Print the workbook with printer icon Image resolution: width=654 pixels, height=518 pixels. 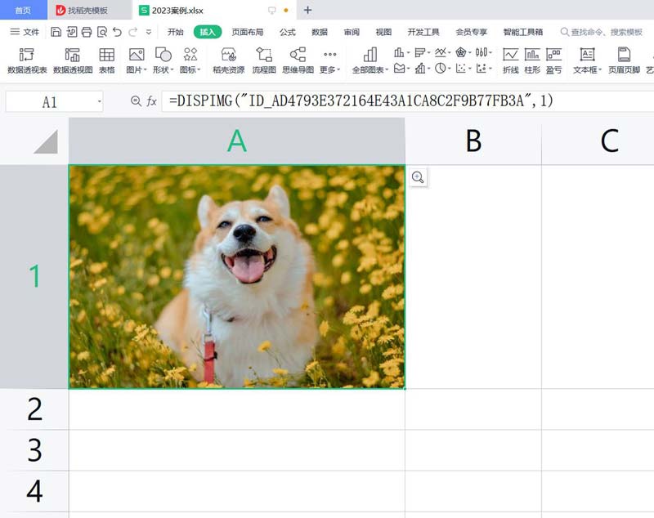[87, 32]
